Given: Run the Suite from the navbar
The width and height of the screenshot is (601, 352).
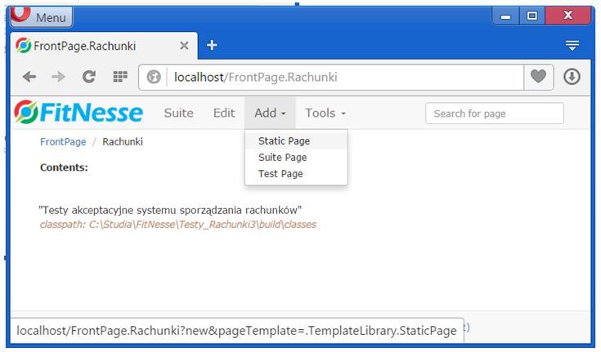Looking at the screenshot, I should click(178, 113).
